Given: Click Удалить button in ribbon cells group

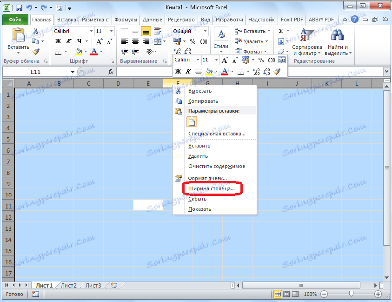Looking at the screenshot, I should pos(252,41).
